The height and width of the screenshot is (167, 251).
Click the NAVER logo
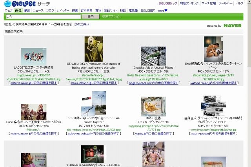point(233,25)
